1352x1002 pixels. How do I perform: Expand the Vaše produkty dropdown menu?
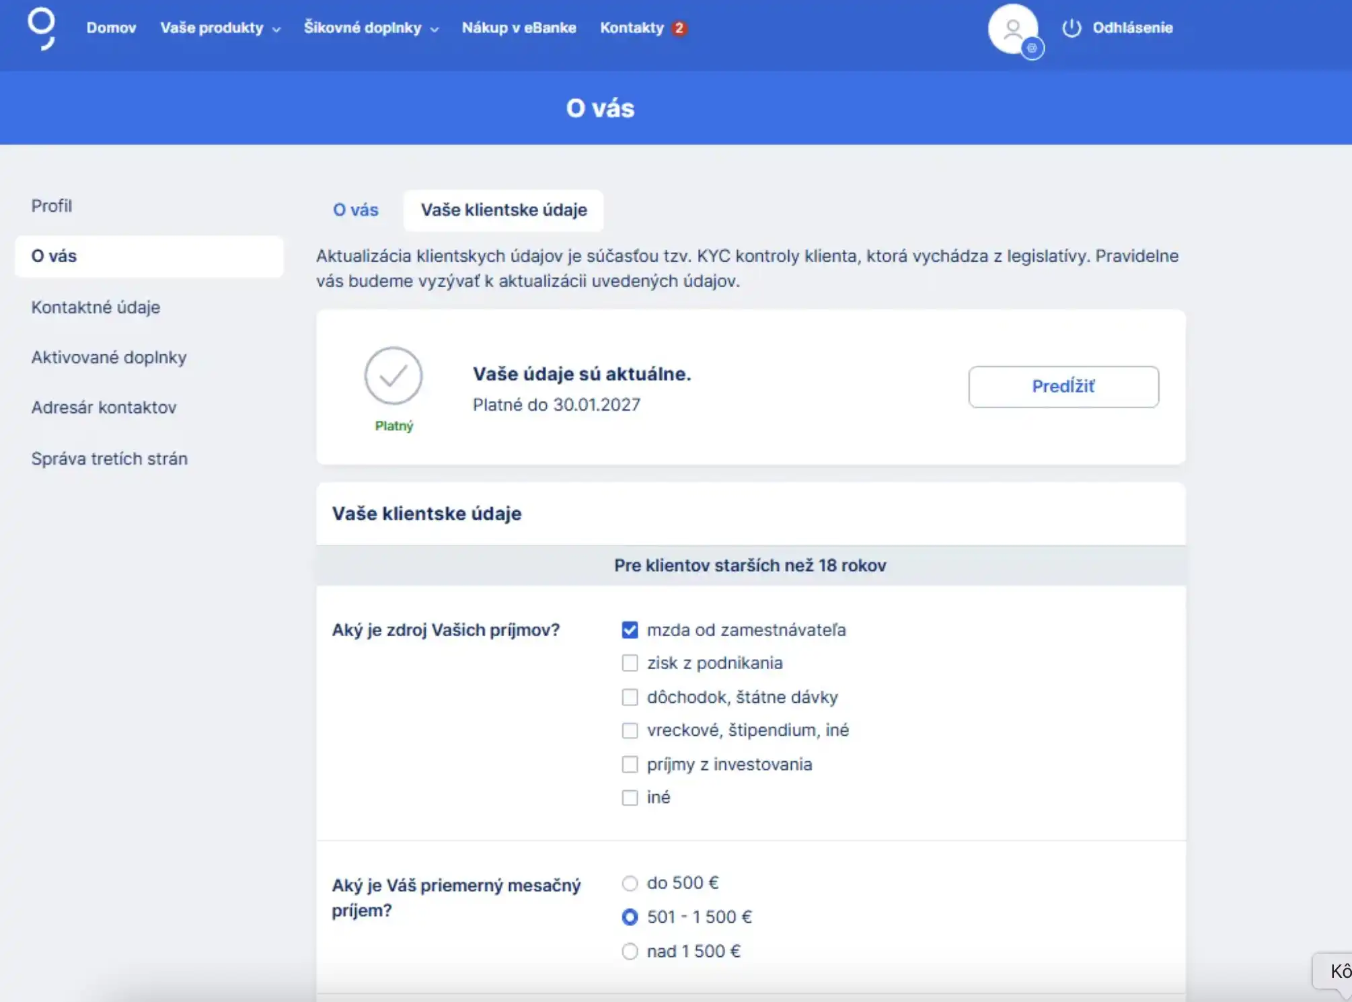(x=220, y=28)
